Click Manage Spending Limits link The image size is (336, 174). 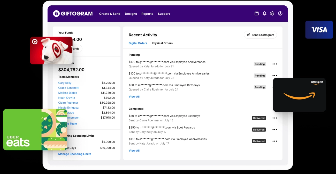pyautogui.click(x=75, y=154)
